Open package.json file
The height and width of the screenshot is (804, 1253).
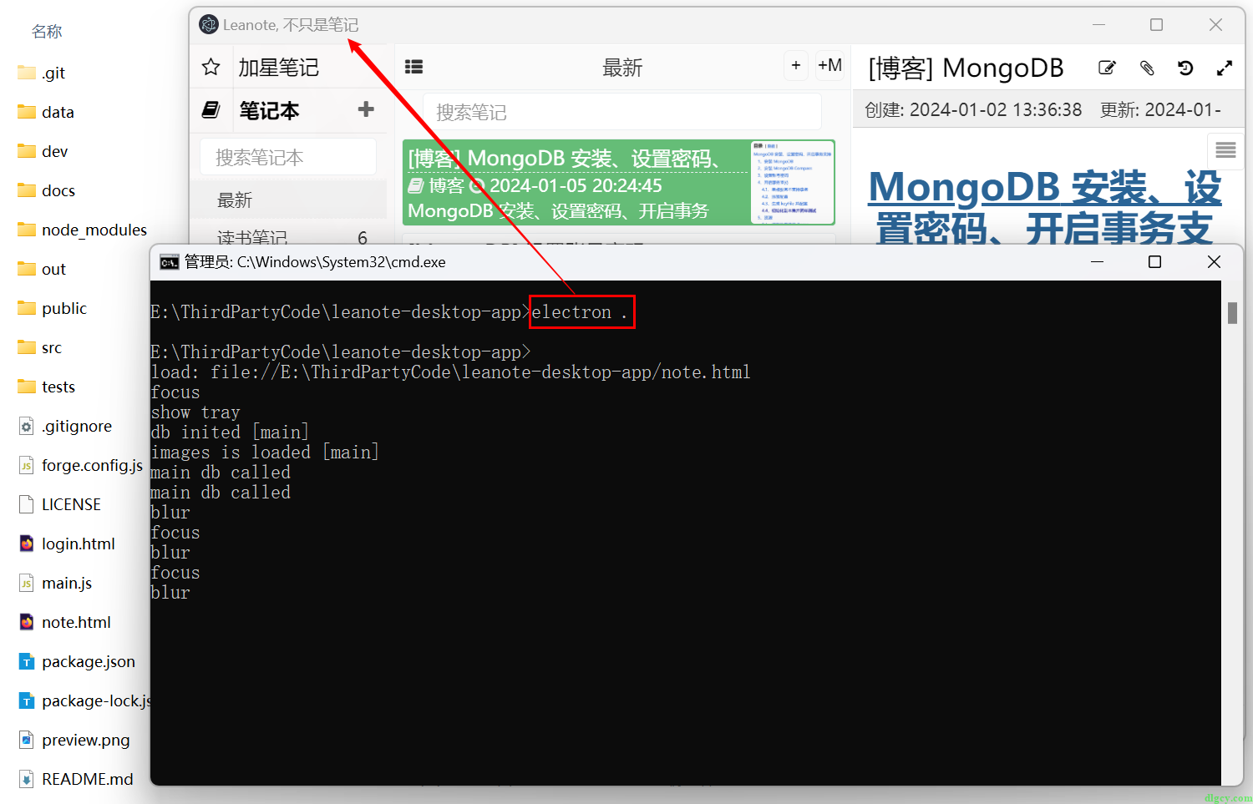(x=76, y=661)
